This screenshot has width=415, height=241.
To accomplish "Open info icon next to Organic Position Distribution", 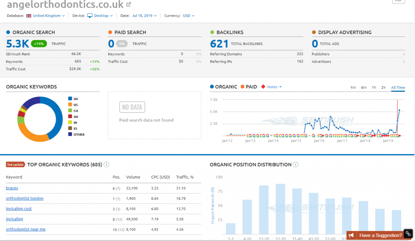I will [295, 164].
